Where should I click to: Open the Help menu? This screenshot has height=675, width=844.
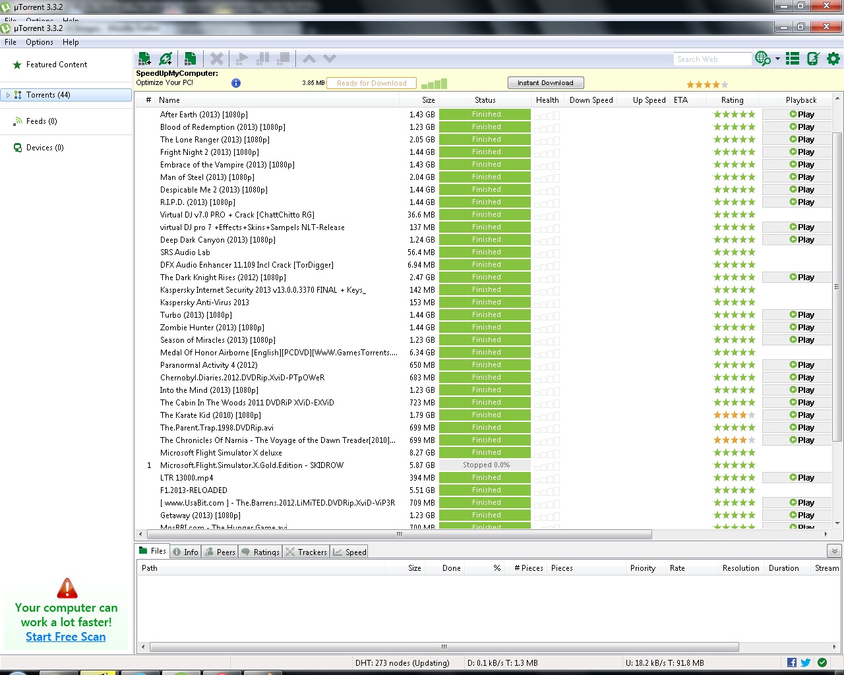[71, 42]
